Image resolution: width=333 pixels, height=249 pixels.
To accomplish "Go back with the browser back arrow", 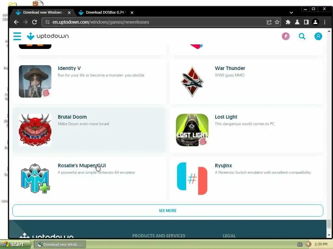I will (16, 22).
